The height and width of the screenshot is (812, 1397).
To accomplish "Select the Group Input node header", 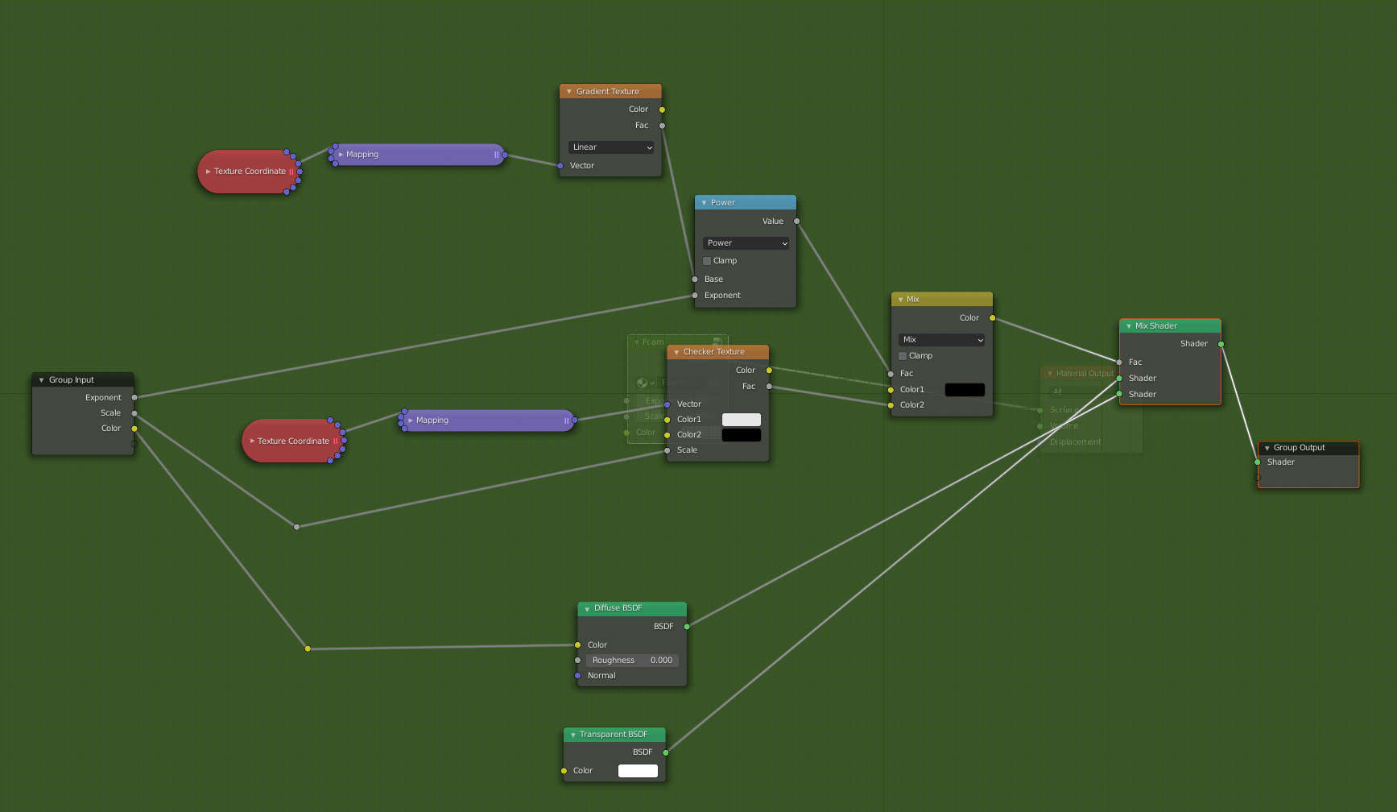I will tap(83, 380).
